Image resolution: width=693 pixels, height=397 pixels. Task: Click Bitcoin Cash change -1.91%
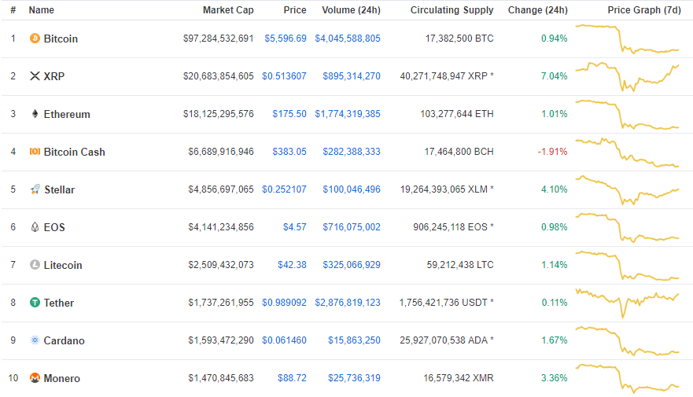point(552,152)
